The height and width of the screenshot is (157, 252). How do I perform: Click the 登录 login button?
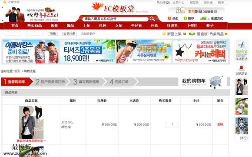click(53, 34)
